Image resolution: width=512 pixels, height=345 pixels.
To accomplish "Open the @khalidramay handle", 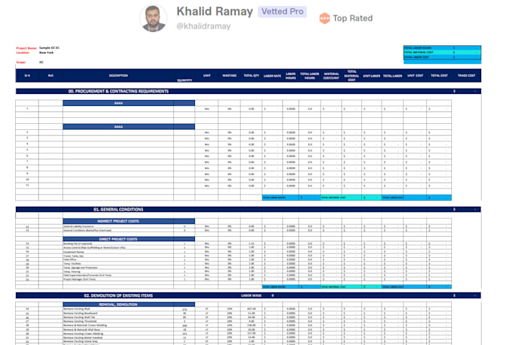I will point(203,26).
